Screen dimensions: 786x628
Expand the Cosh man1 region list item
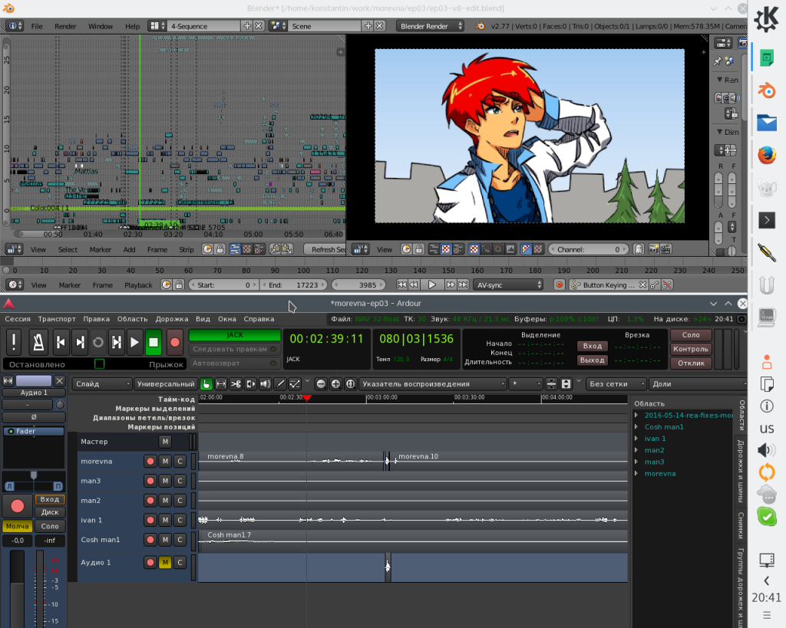click(636, 426)
